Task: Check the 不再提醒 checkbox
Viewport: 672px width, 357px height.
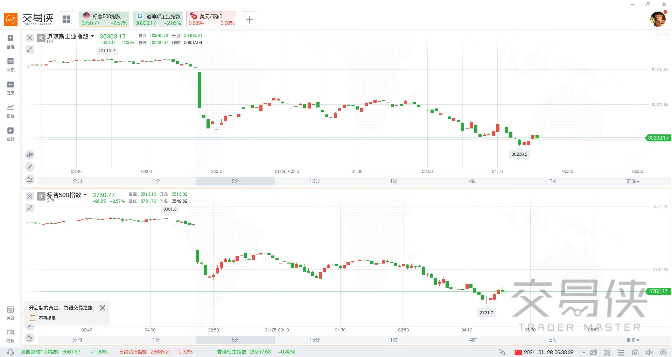Action: tap(33, 318)
